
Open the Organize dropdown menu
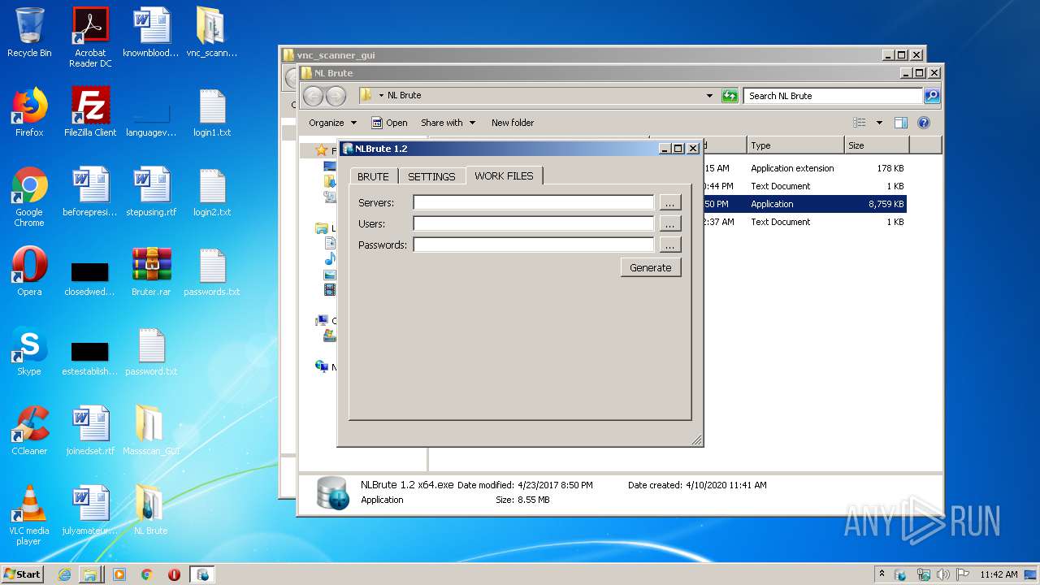click(332, 123)
